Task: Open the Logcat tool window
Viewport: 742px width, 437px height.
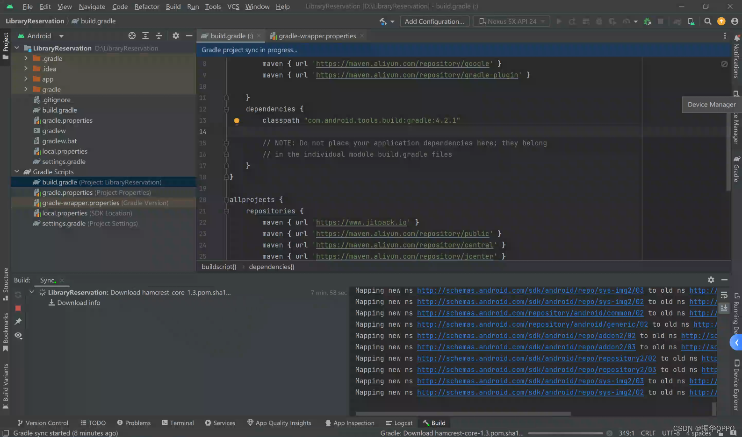Action: pyautogui.click(x=399, y=423)
